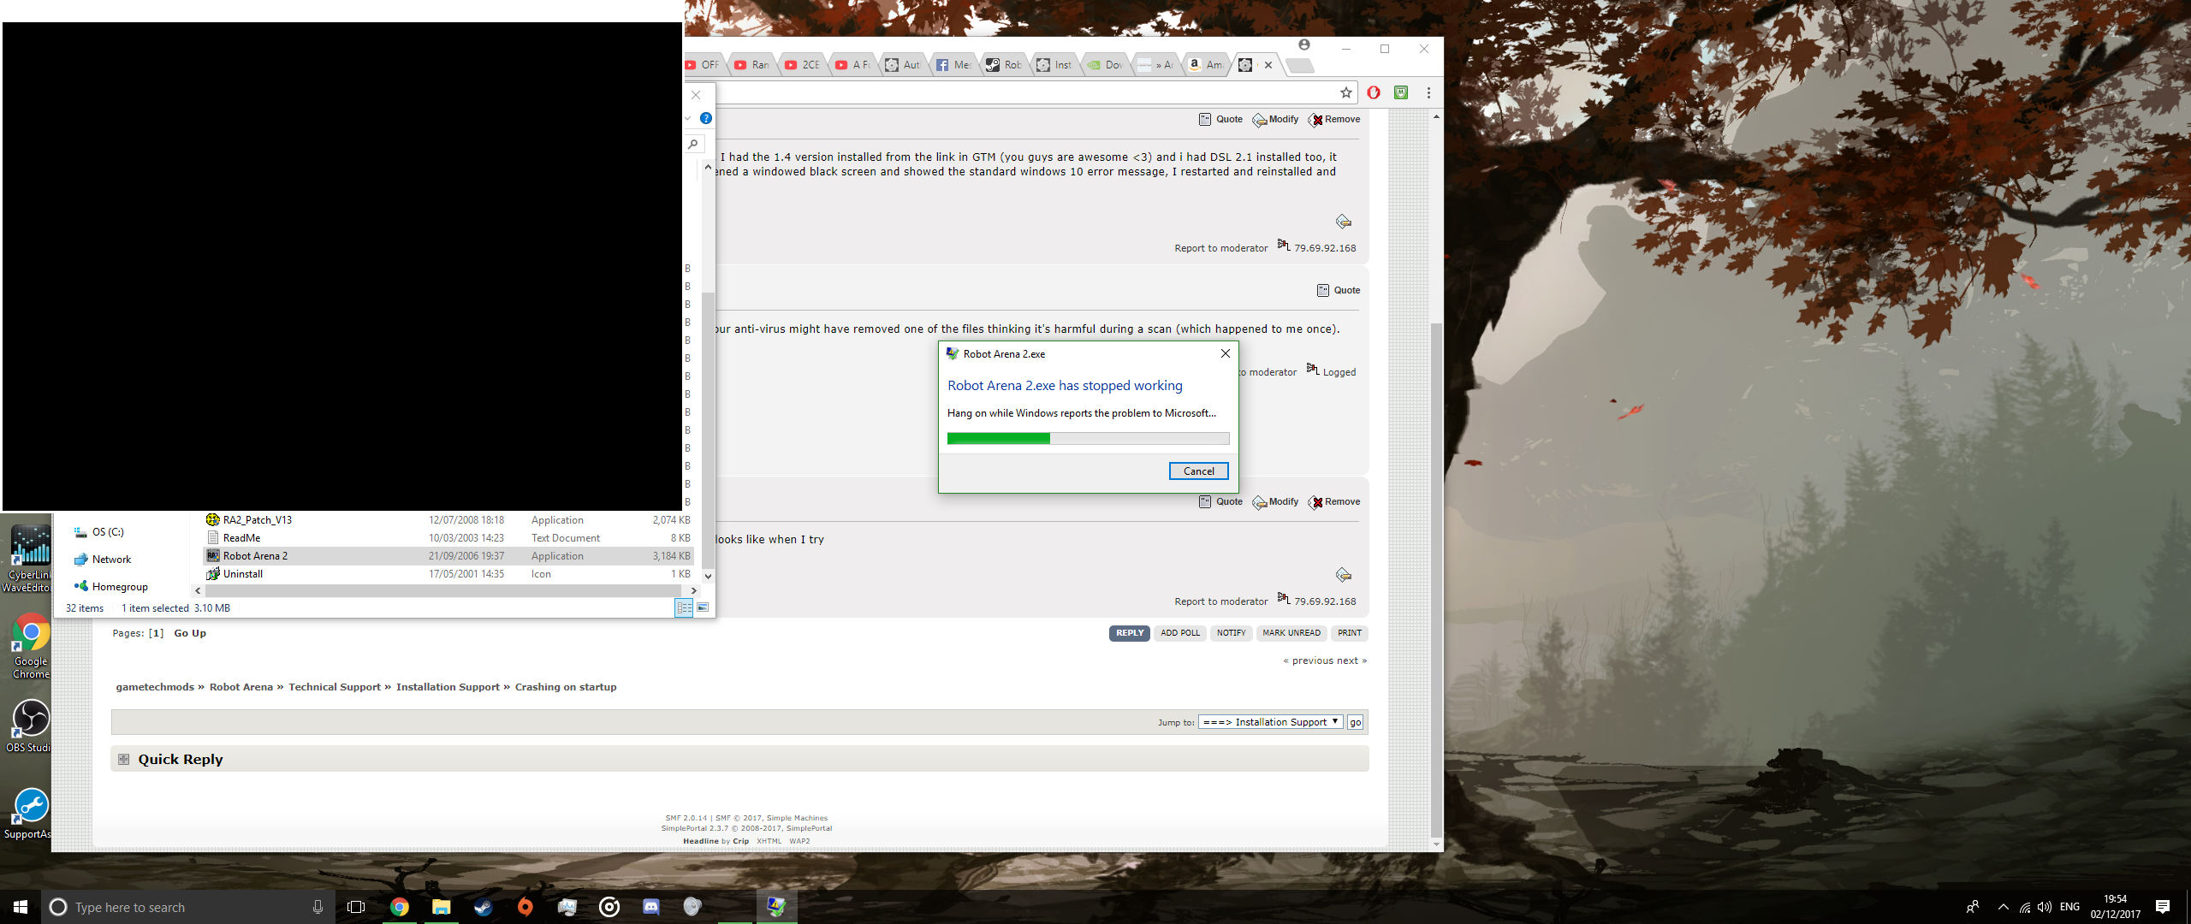Select the Network item in navigation pane

tap(111, 560)
